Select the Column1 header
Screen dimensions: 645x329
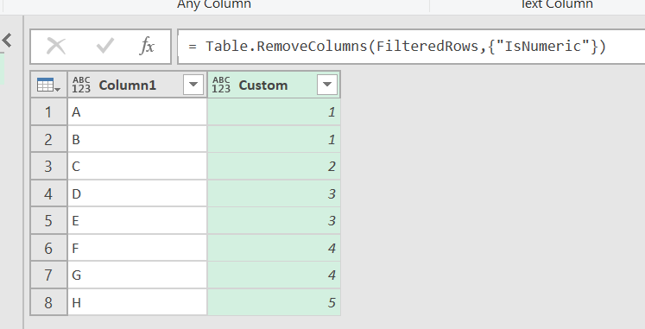pyautogui.click(x=137, y=85)
